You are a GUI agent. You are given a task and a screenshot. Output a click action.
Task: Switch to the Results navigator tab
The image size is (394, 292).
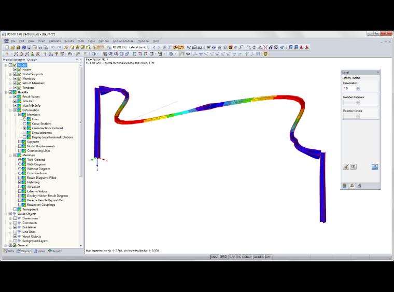[x=55, y=251]
